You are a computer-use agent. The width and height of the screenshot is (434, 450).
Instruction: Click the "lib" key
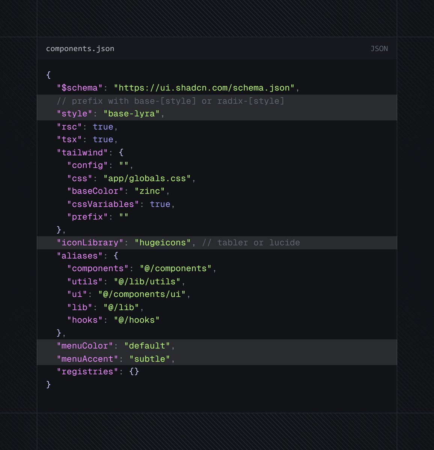click(x=80, y=307)
